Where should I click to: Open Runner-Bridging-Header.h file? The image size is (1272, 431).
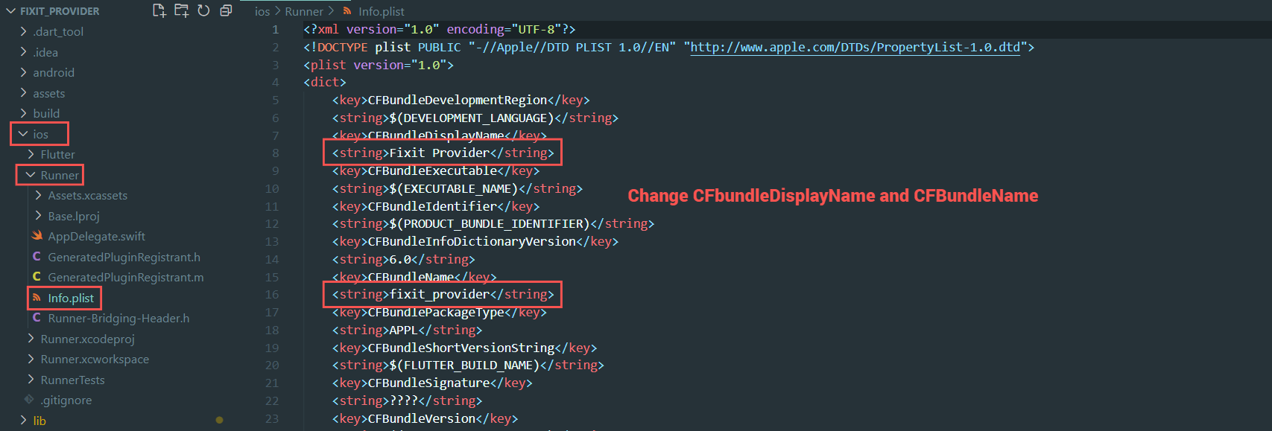point(118,318)
